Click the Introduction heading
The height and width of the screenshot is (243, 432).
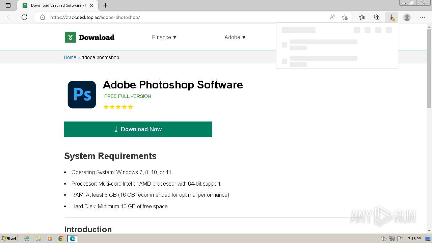tap(88, 230)
